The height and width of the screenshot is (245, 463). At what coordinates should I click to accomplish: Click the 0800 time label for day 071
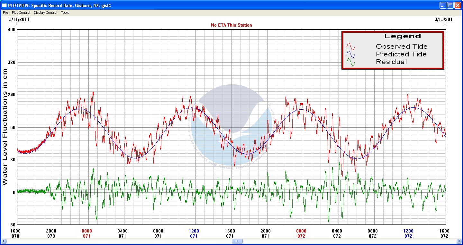pyautogui.click(x=158, y=231)
